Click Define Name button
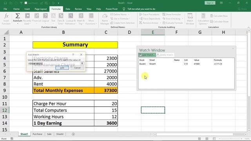The height and width of the screenshot is (141, 251). pyautogui.click(x=120, y=14)
